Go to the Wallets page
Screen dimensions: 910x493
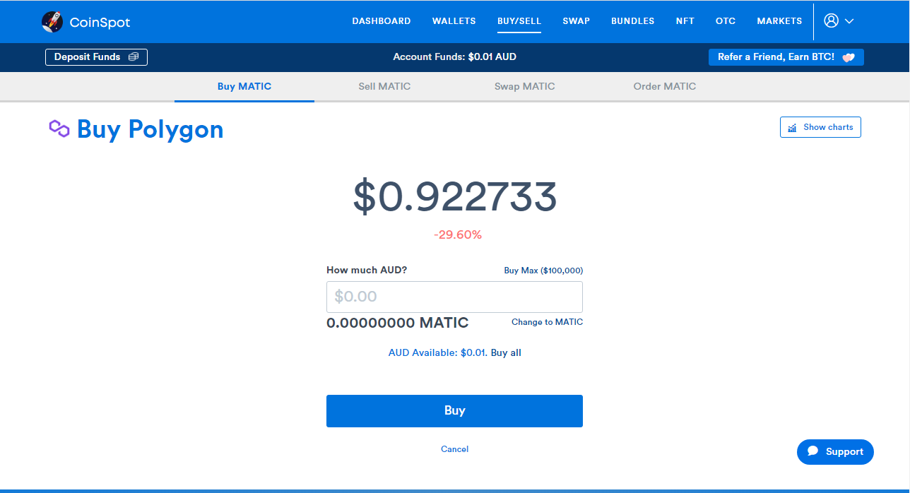[x=454, y=21]
